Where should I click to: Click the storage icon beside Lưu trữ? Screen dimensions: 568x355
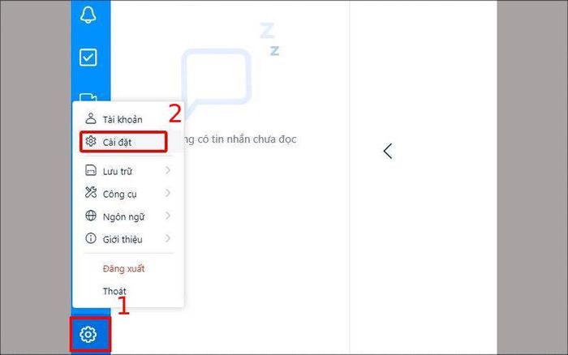click(91, 170)
